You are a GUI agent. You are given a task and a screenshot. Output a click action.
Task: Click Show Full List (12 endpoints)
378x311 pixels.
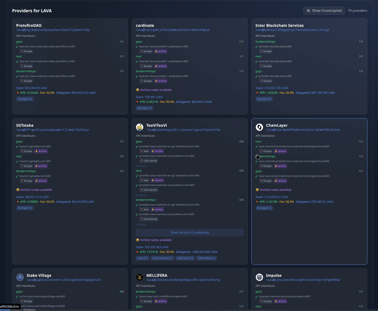click(189, 232)
